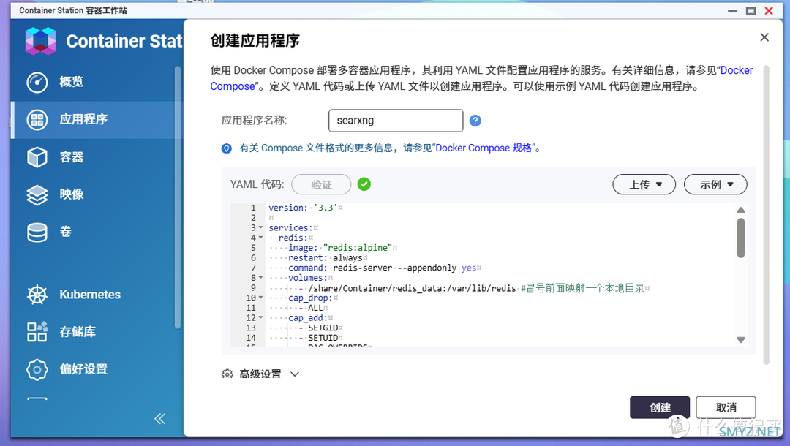The height and width of the screenshot is (446, 790).
Task: Click the YAML editor scrollbar thumb
Action: tap(740, 238)
